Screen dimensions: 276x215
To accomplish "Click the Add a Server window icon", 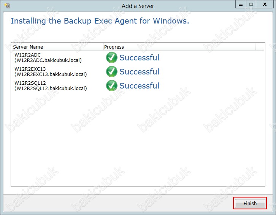I will pyautogui.click(x=7, y=6).
